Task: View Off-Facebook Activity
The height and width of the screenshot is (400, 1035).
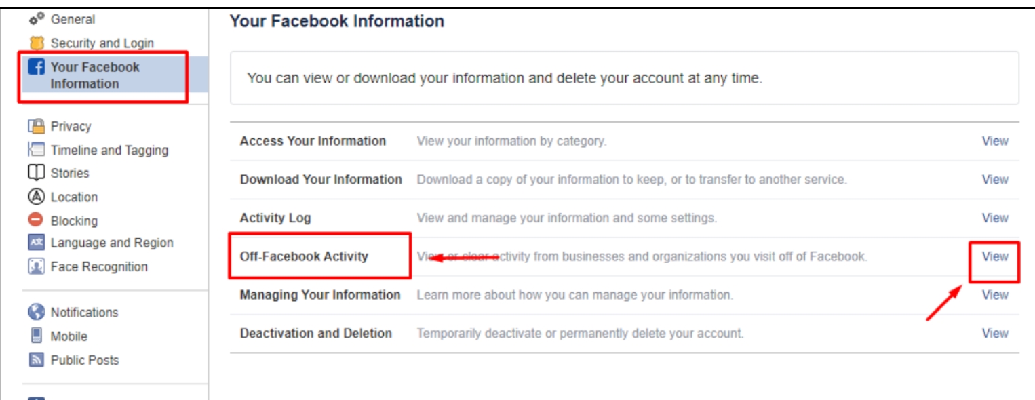Action: 995,256
